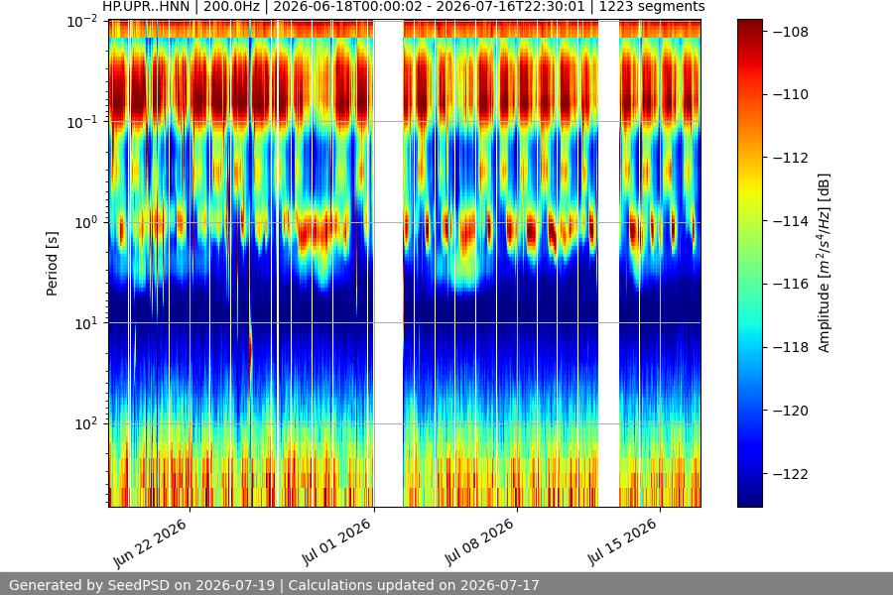Click the white data gap before Jul 15
Viewport: 893px width, 595px height.
click(x=609, y=263)
